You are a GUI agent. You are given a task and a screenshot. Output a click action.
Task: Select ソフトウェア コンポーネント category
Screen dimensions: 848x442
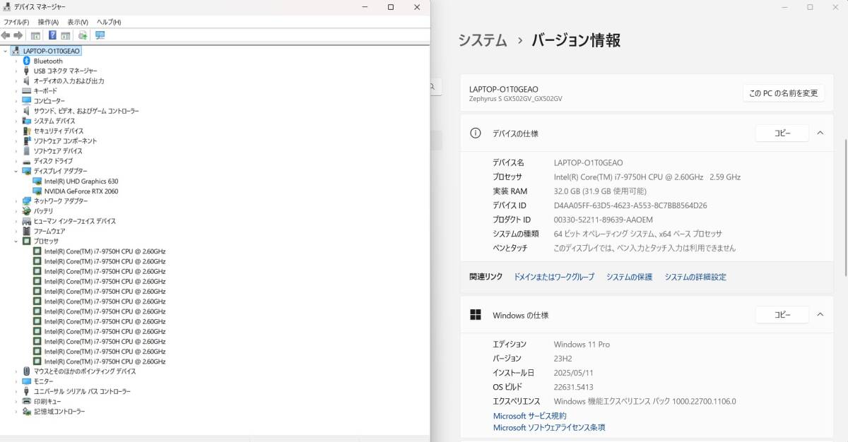click(x=65, y=141)
